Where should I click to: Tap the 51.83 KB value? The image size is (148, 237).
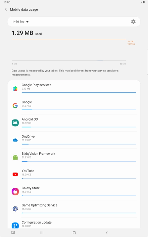(27, 157)
